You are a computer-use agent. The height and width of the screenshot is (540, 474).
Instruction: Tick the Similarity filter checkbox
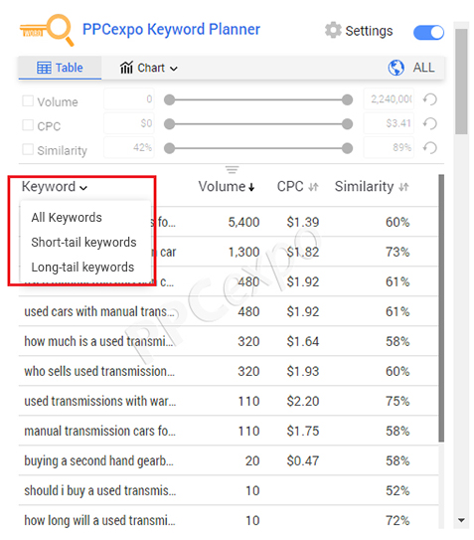(x=28, y=149)
